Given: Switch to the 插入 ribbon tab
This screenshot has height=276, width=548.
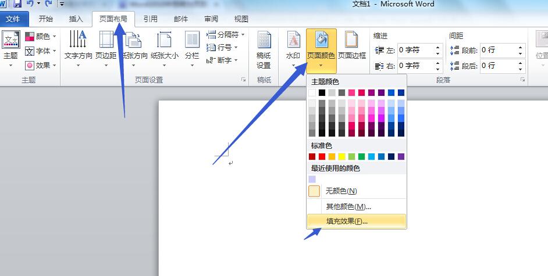Looking at the screenshot, I should point(76,19).
